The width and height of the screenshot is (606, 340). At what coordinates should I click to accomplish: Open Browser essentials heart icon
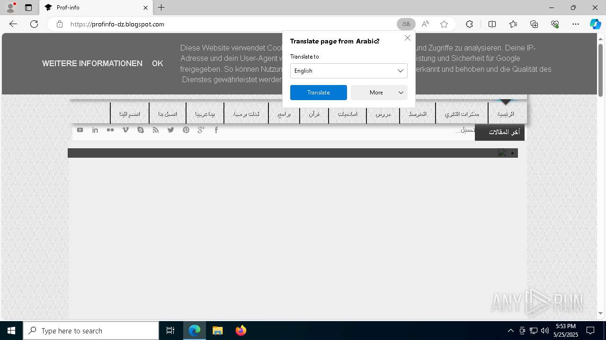tap(555, 24)
